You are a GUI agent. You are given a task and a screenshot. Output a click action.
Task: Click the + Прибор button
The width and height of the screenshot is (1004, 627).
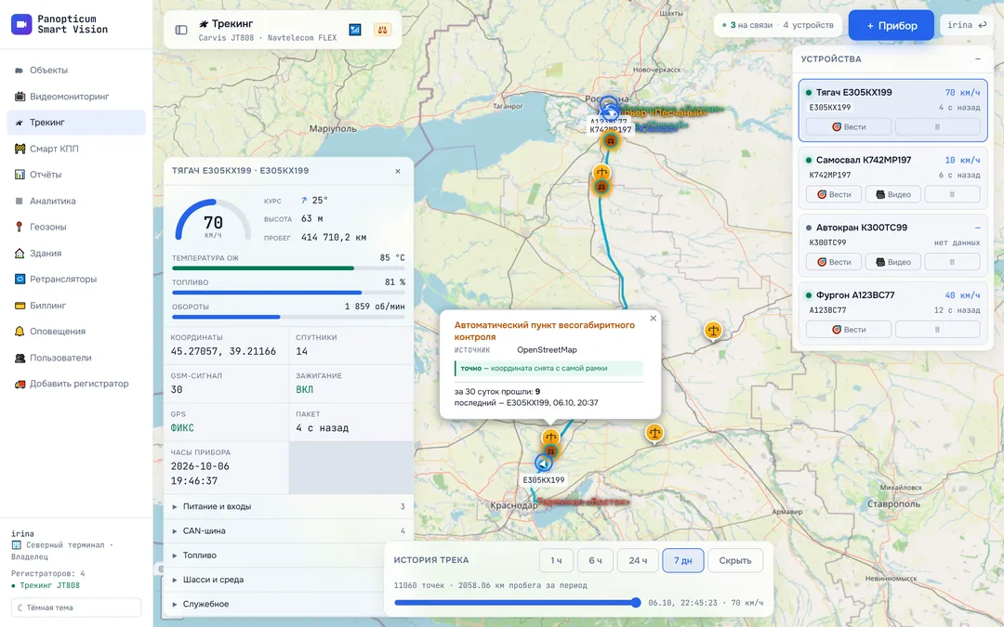point(892,26)
